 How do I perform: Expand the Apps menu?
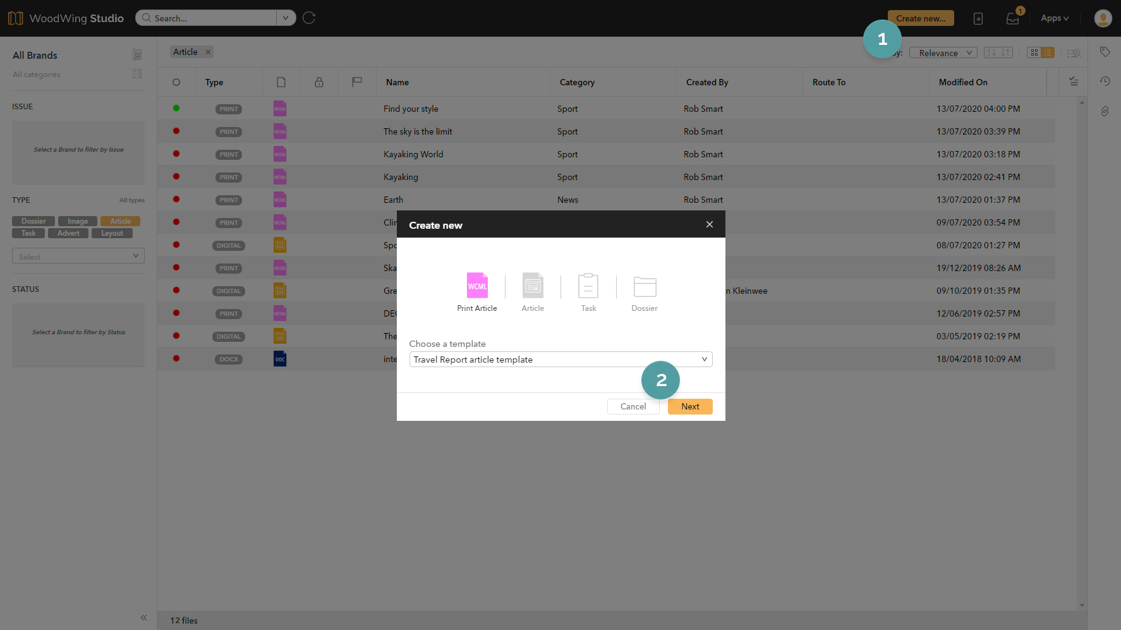pyautogui.click(x=1054, y=18)
